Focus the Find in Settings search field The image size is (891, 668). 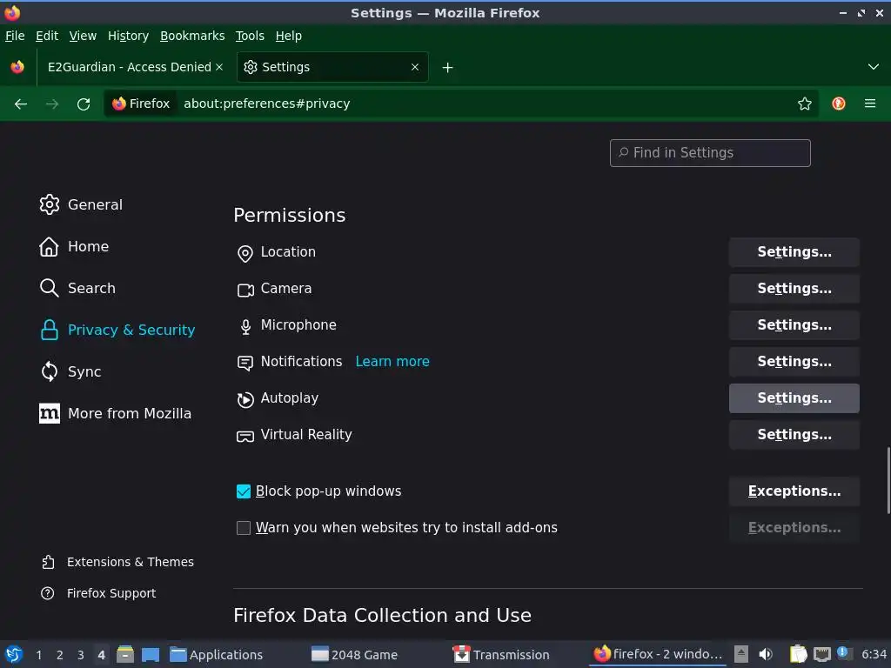click(710, 153)
